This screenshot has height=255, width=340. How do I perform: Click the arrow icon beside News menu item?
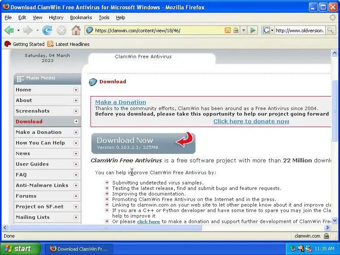(76, 153)
